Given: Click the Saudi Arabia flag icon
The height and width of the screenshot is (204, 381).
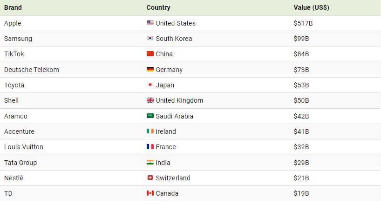Looking at the screenshot, I should click(150, 116).
